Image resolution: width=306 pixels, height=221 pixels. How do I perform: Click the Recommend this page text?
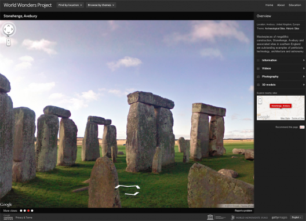pyautogui.click(x=287, y=127)
